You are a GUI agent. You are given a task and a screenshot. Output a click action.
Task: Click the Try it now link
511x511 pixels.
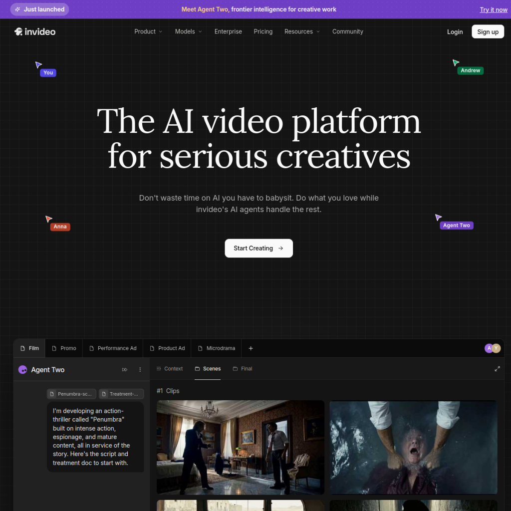coord(493,10)
